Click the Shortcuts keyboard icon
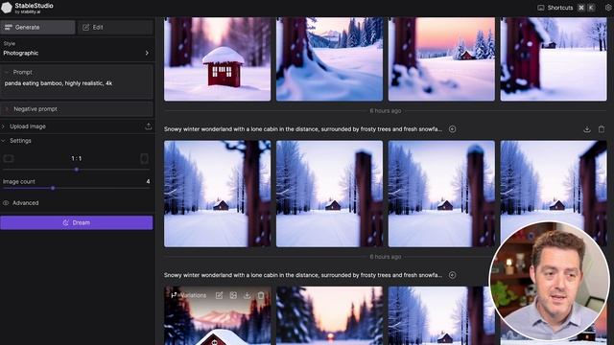614x345 pixels. pos(541,8)
